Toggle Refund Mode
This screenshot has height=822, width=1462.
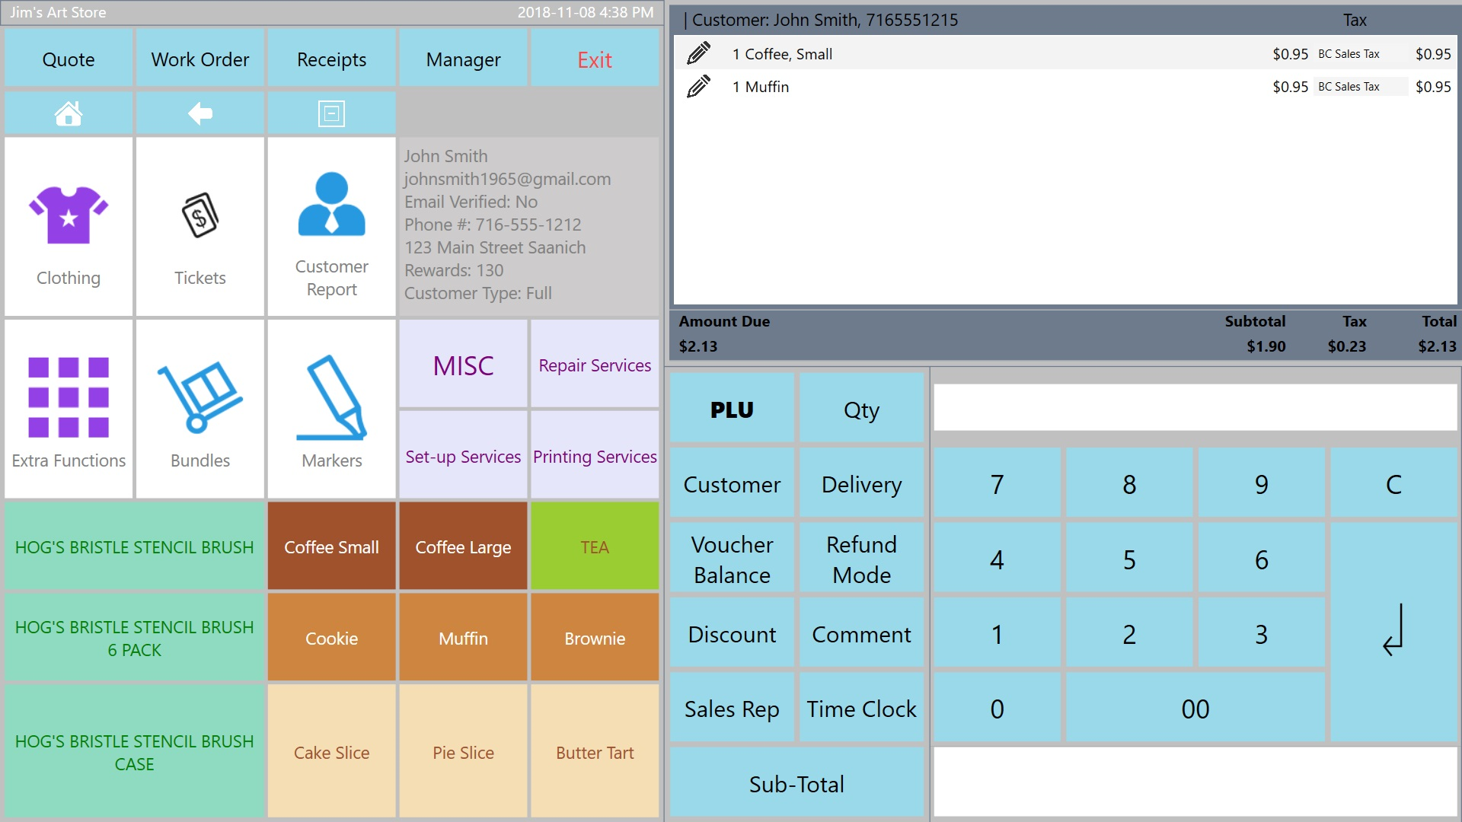coord(861,559)
